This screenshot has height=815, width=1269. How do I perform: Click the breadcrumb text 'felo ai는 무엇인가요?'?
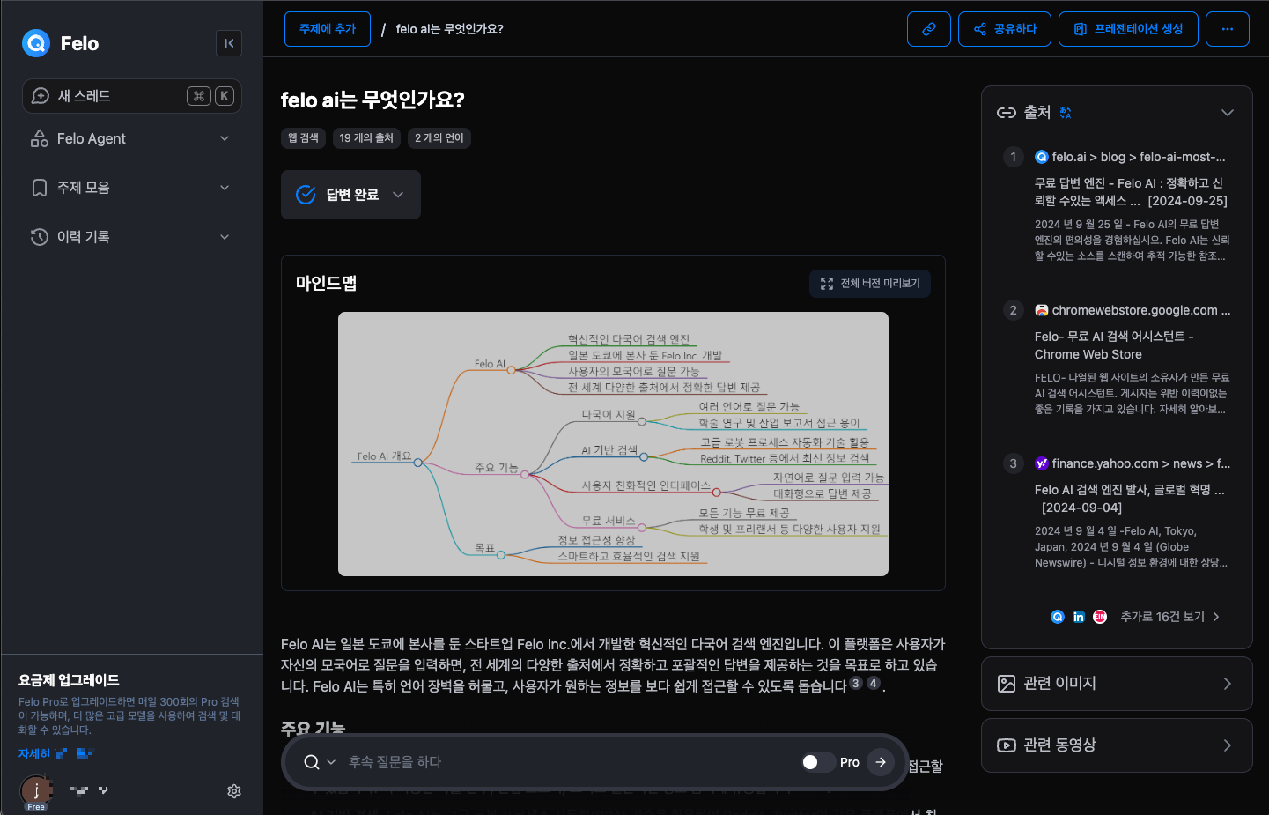click(450, 29)
